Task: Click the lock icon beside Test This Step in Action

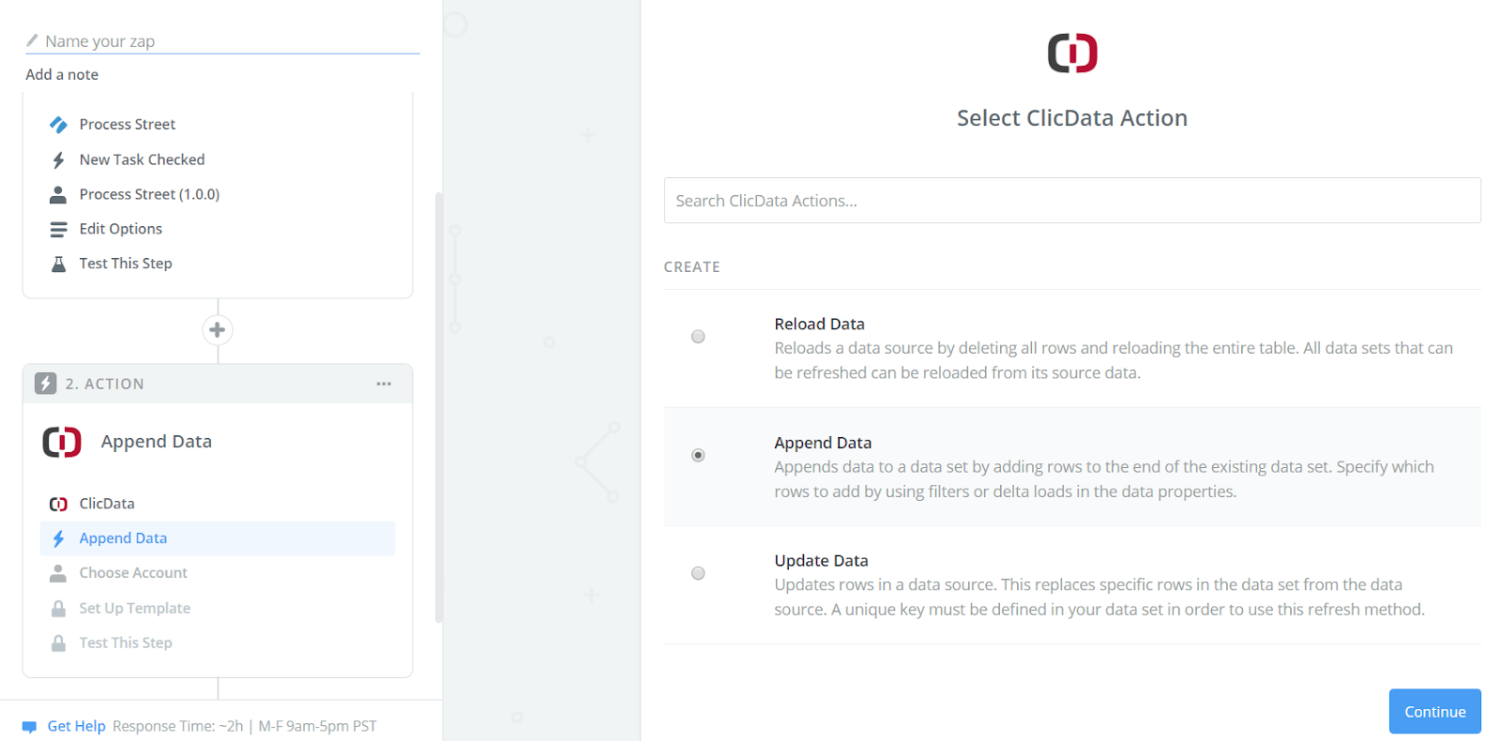Action: point(58,643)
